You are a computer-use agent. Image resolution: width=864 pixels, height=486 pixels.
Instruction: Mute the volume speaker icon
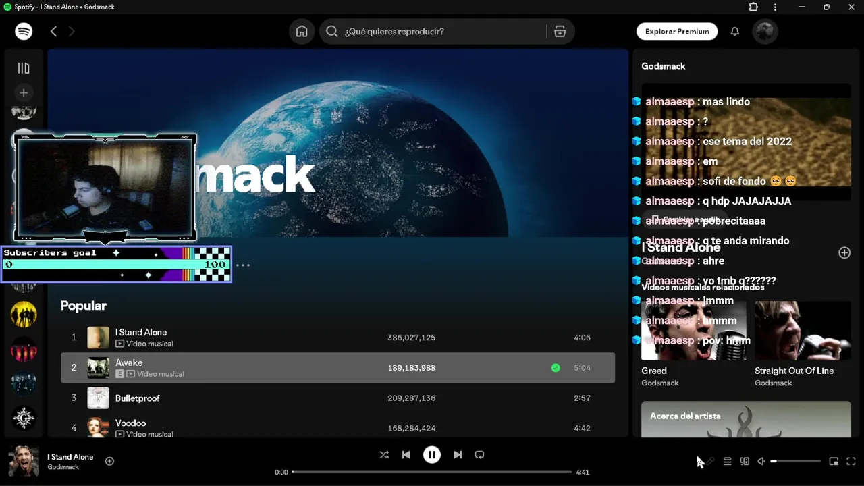click(761, 462)
